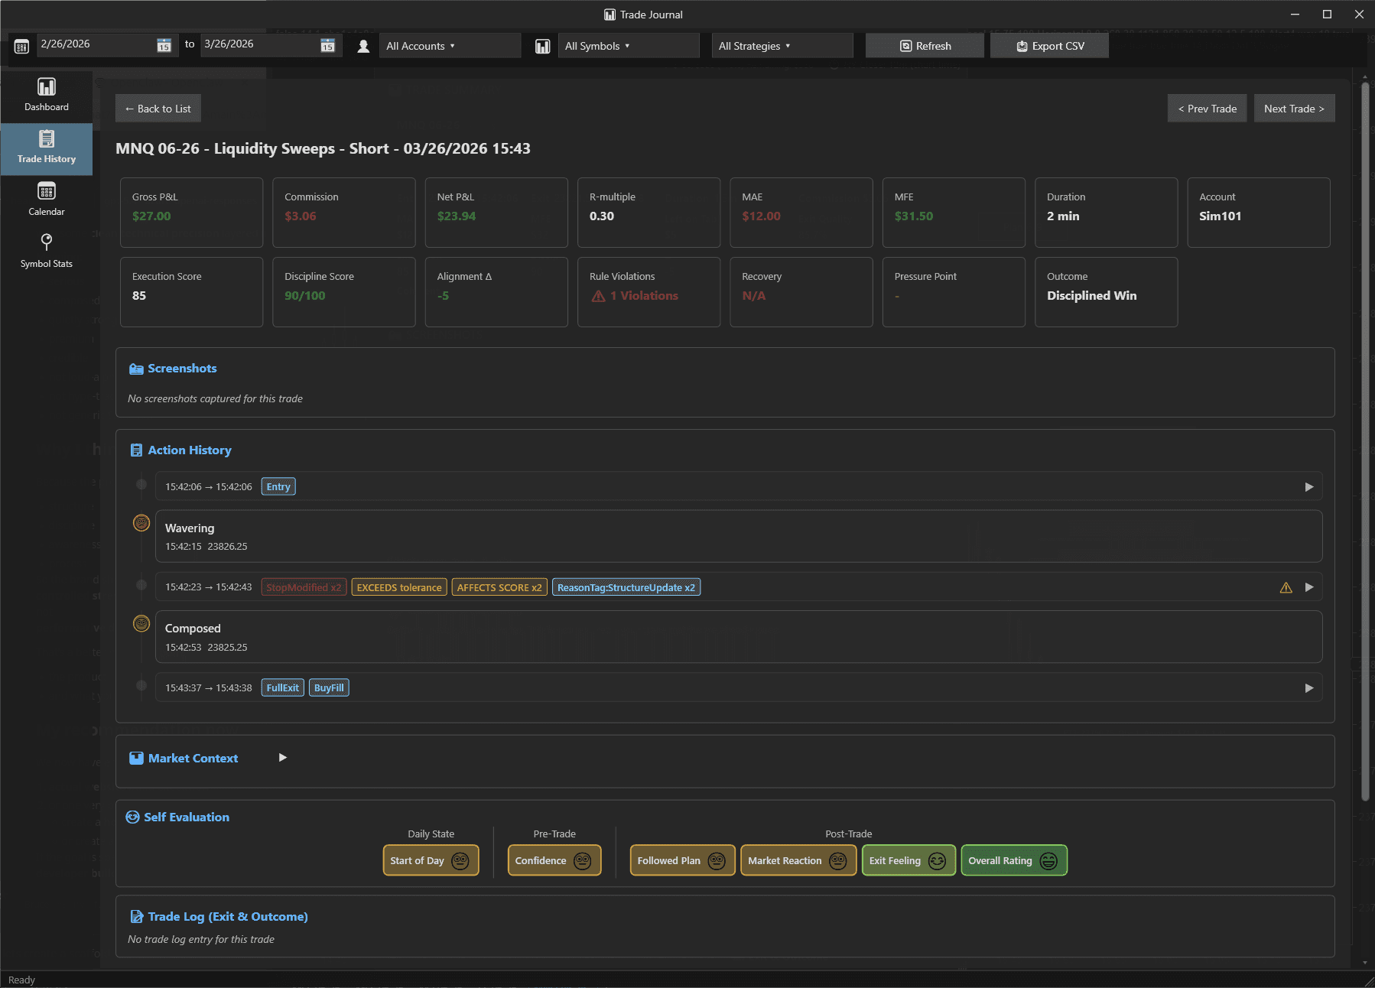Toggle the Start of Day rating
Screen dimensions: 1375x988
coord(430,860)
